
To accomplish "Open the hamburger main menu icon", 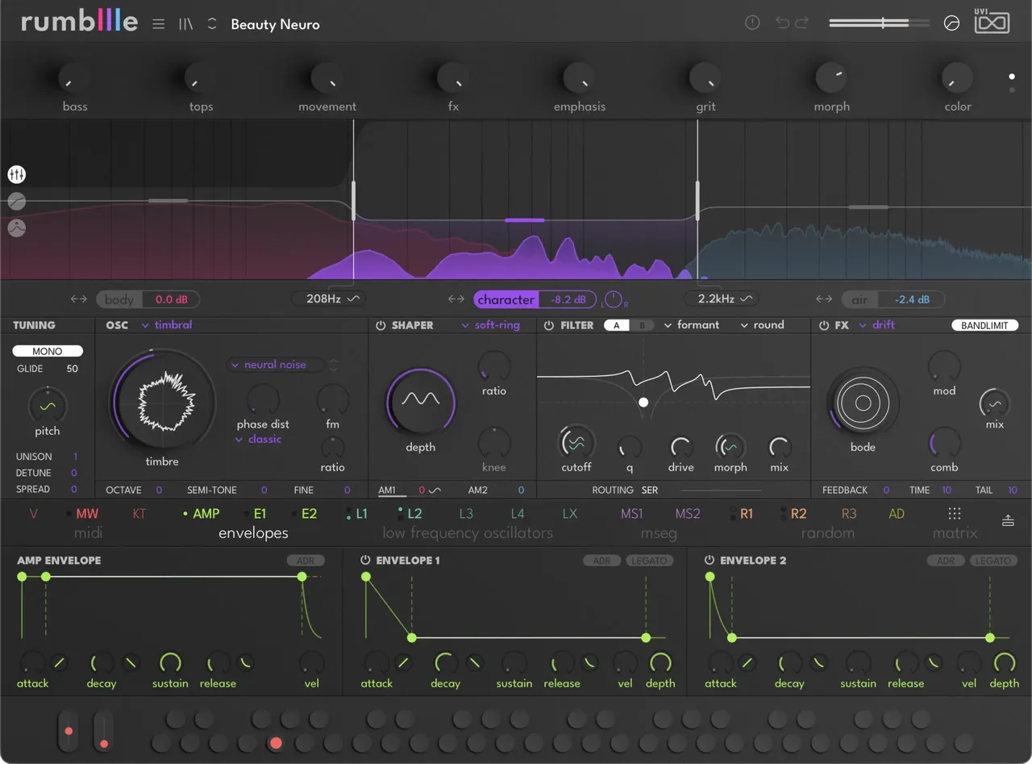I will click(159, 23).
